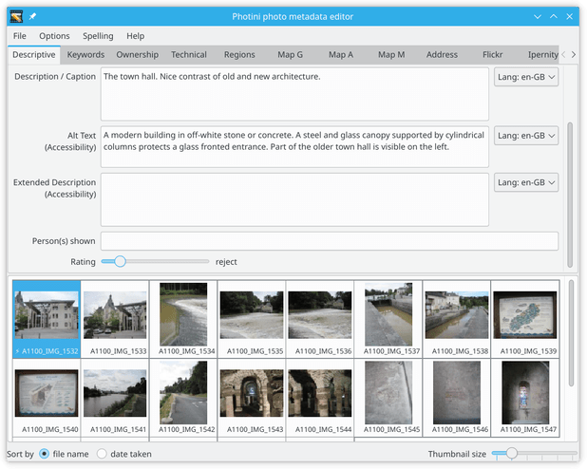Click the 'Sort by' label
This screenshot has height=469, width=587.
(x=20, y=454)
